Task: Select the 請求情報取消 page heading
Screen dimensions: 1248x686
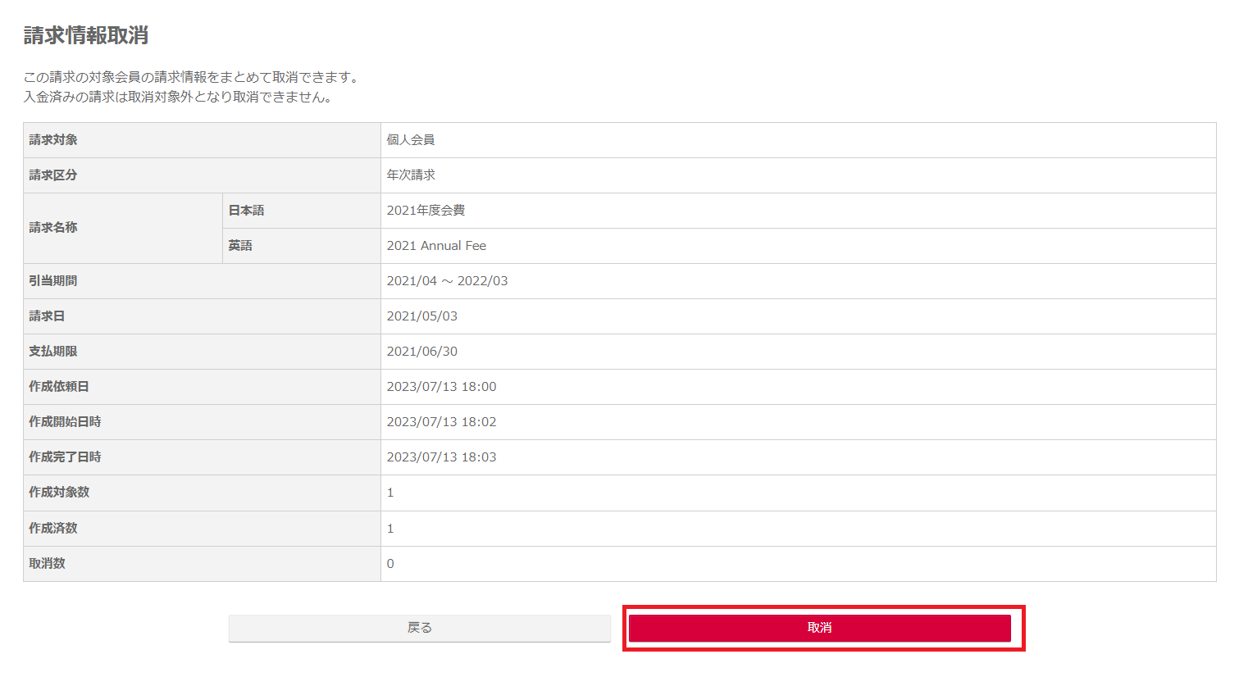Action: (x=86, y=35)
